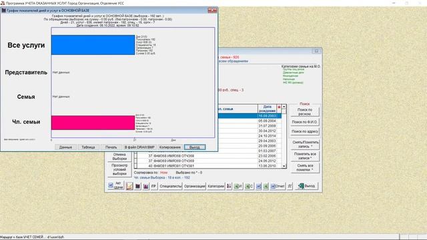
Task: Click 'Выход' in the chart window
Action: click(x=195, y=147)
